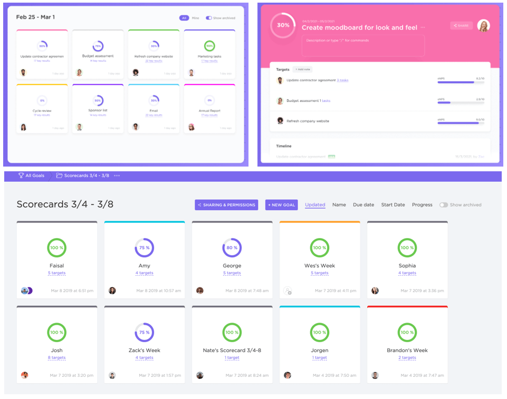Sort goals by Due date
Image resolution: width=507 pixels, height=399 pixels.
363,205
